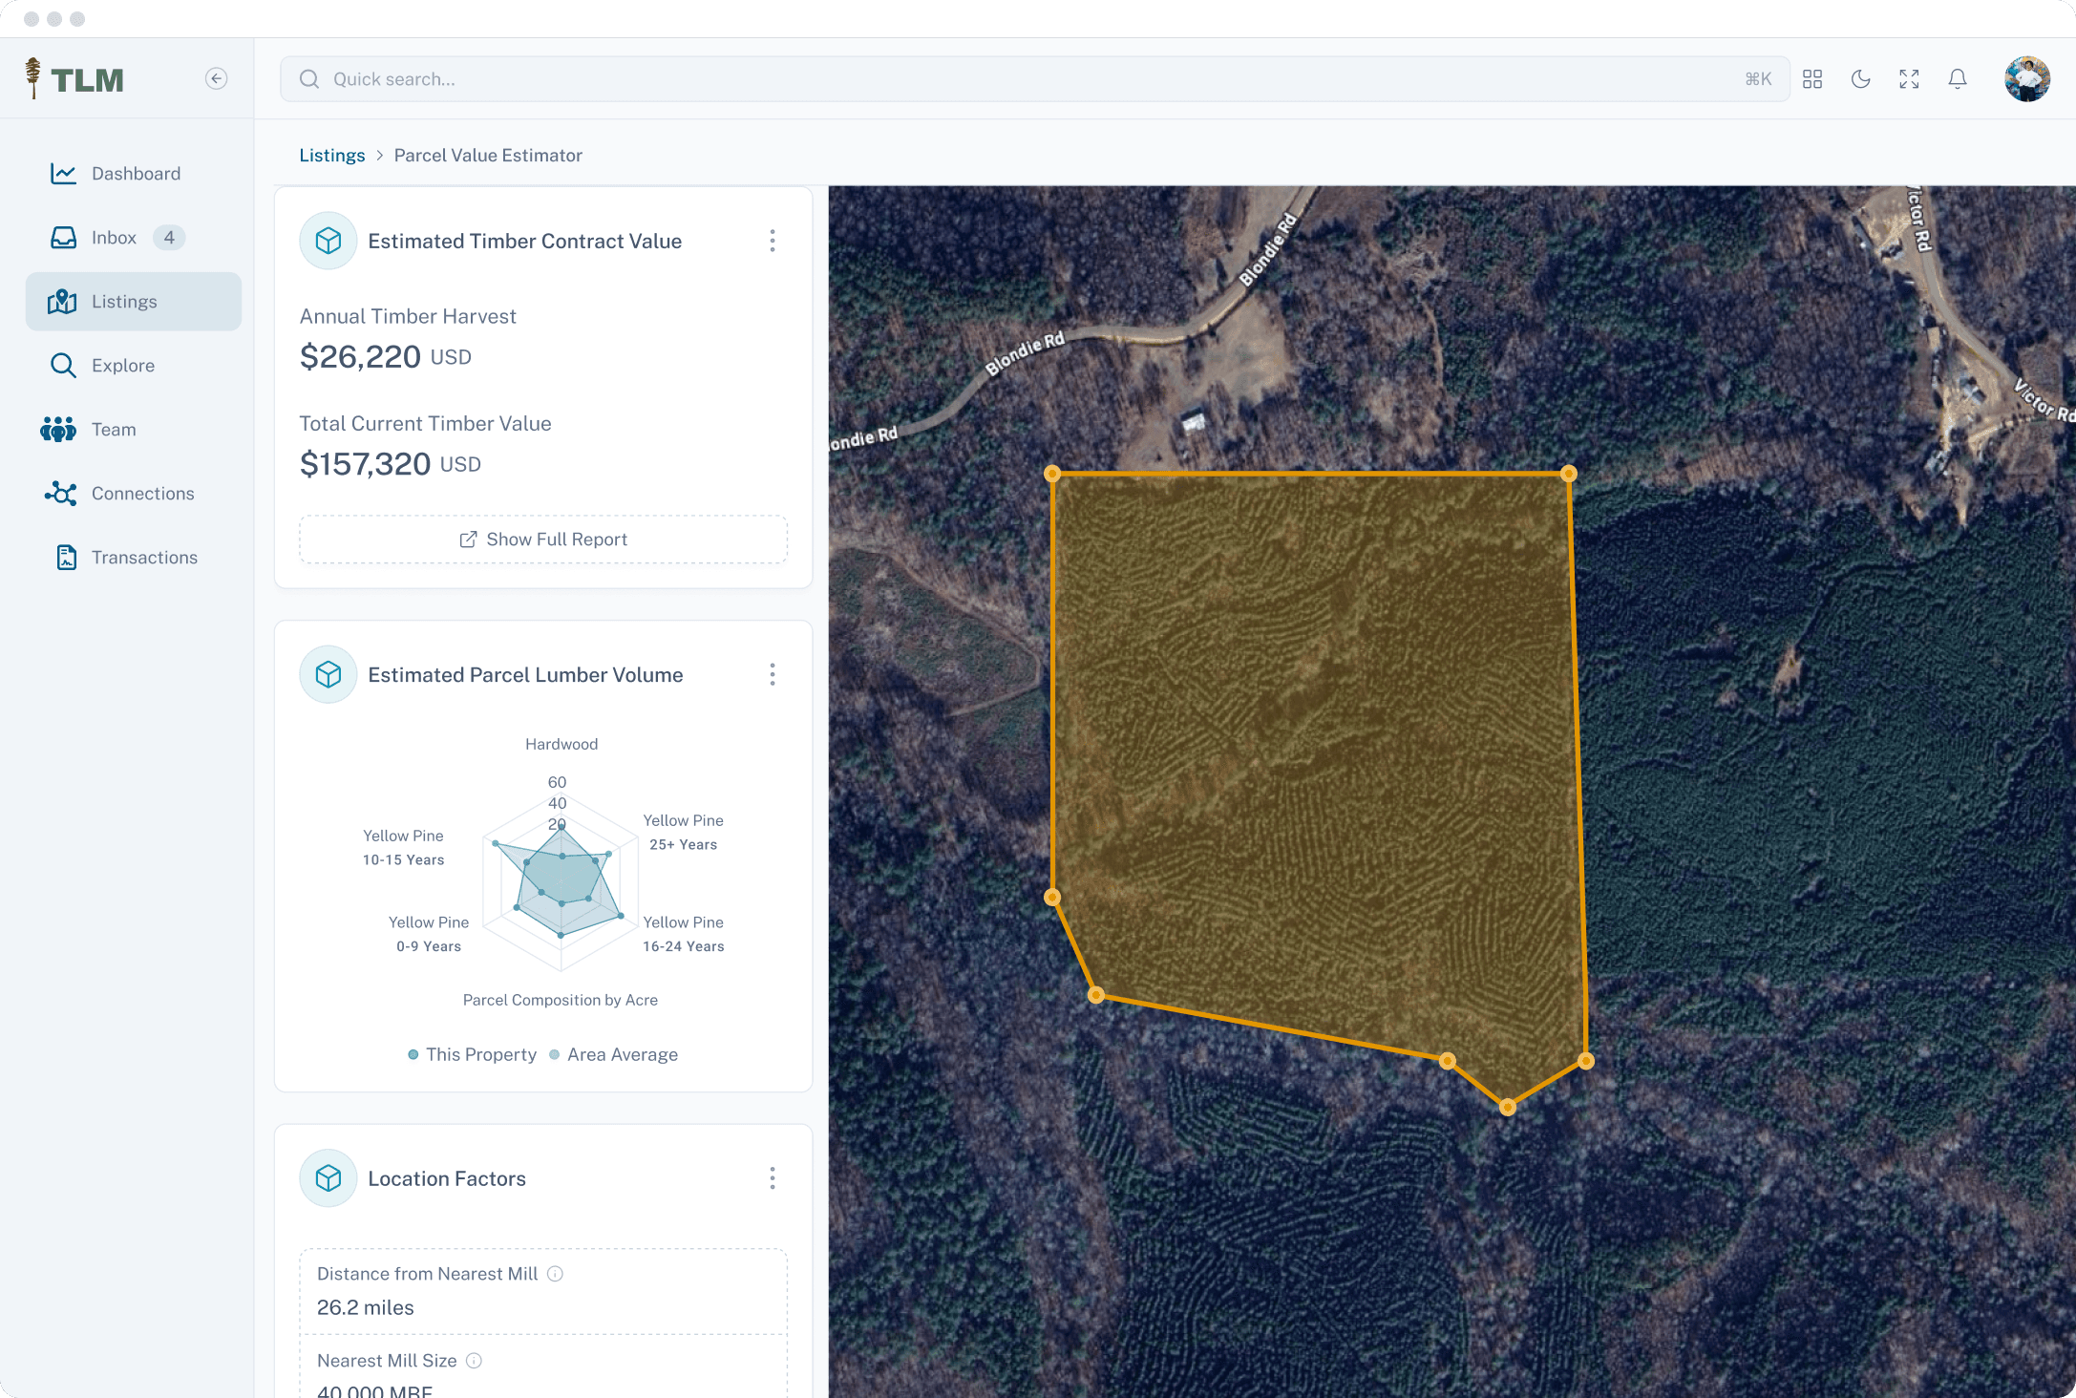This screenshot has height=1398, width=2076.
Task: Enter fullscreen with the expand icon
Action: click(x=1908, y=79)
